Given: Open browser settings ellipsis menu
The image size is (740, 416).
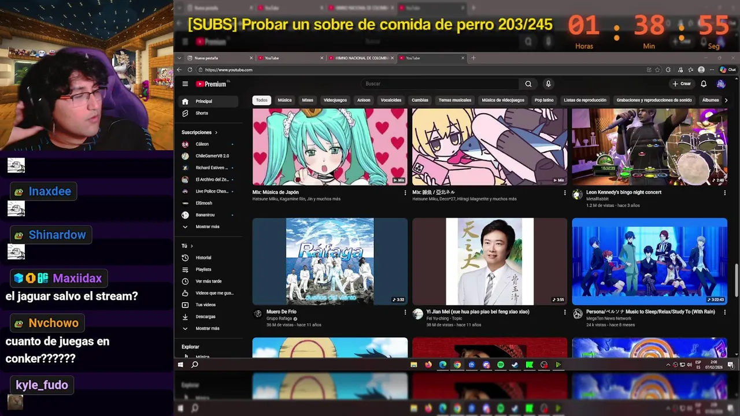Looking at the screenshot, I should tap(711, 70).
